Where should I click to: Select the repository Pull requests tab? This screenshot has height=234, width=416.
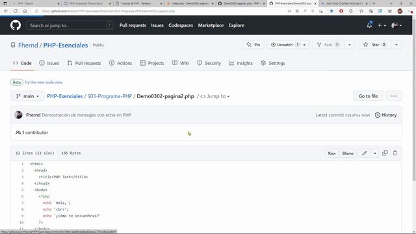[x=84, y=63]
